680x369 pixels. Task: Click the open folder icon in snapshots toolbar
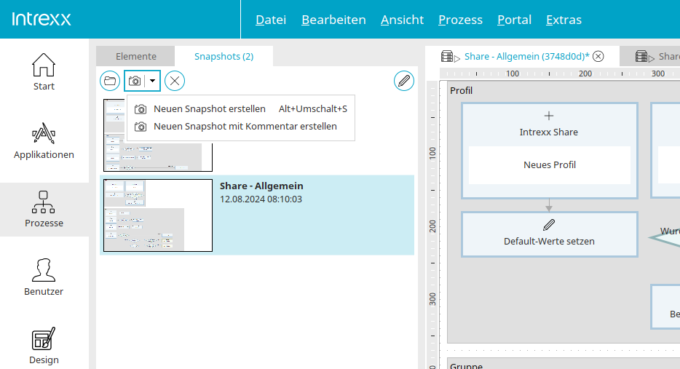[x=110, y=81]
